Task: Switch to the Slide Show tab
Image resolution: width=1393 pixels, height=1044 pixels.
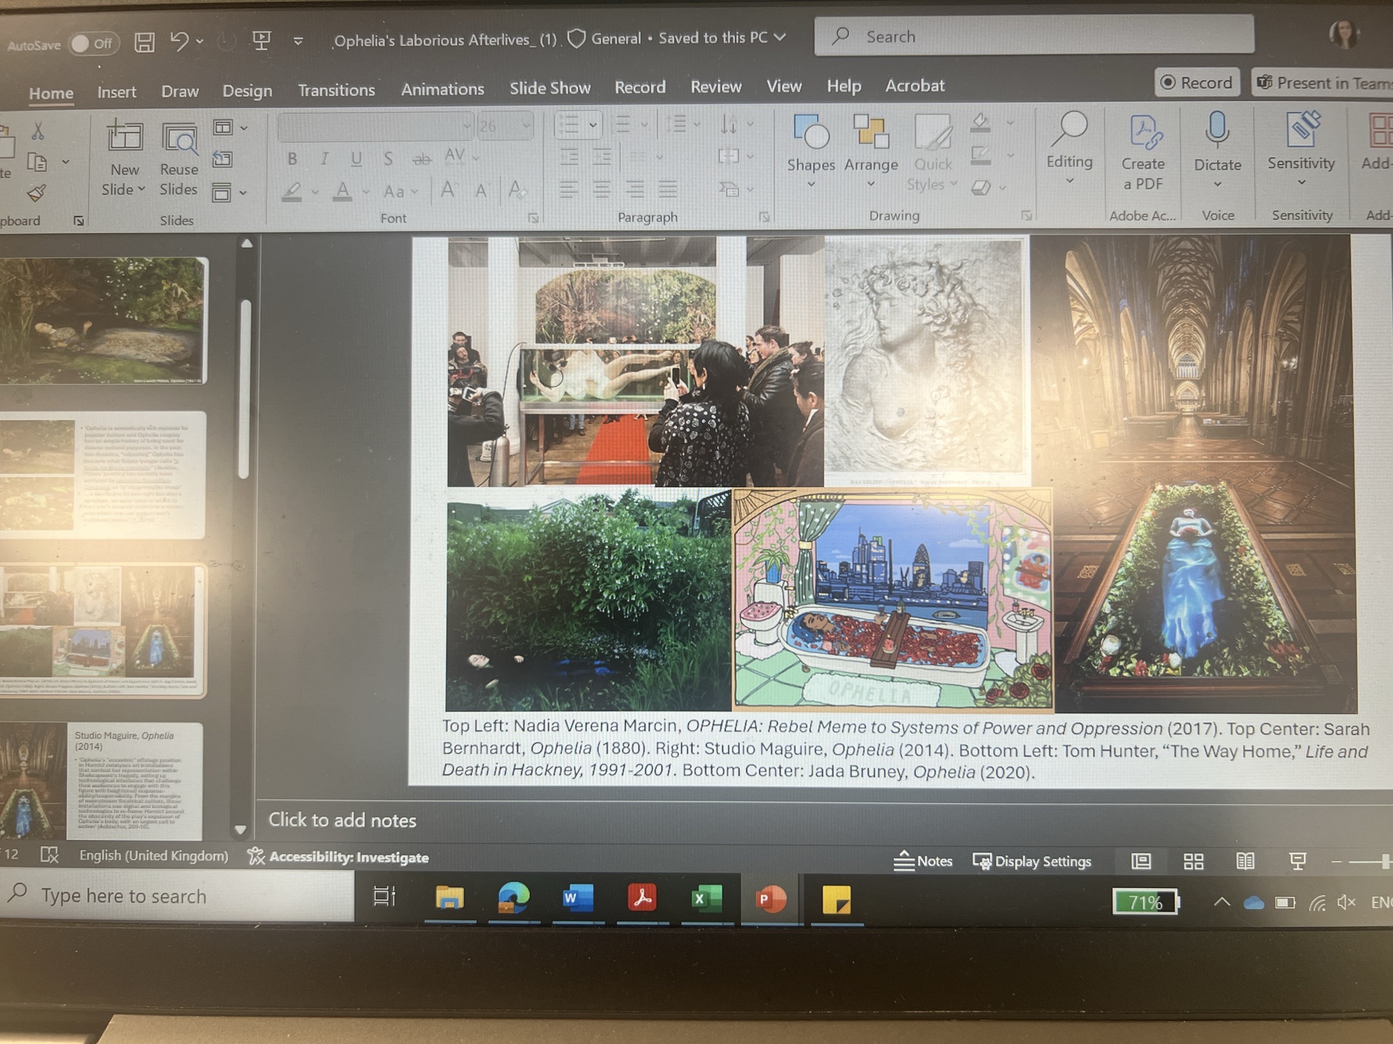Action: 550,88
